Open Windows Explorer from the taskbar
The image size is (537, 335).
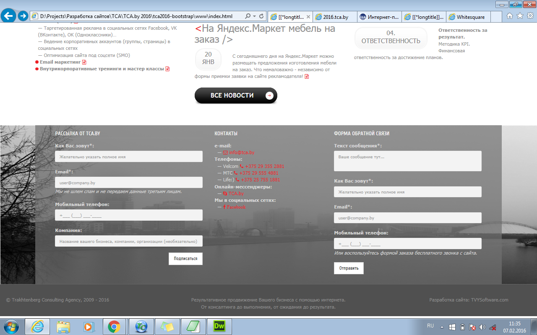pyautogui.click(x=63, y=327)
